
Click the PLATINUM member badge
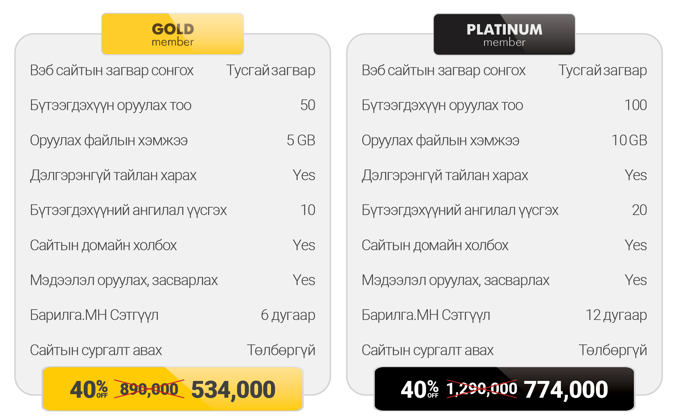pos(504,35)
